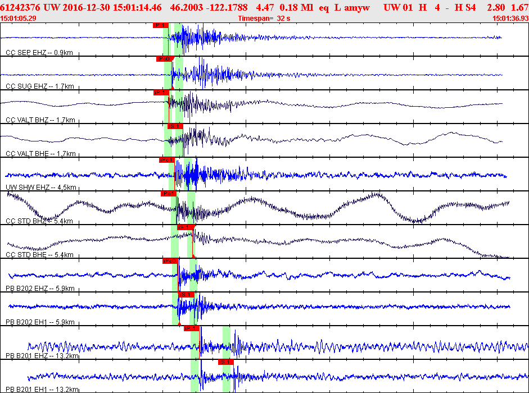Click the start time 15:01:05.29
Screen dimensions: 529x393
[18, 18]
